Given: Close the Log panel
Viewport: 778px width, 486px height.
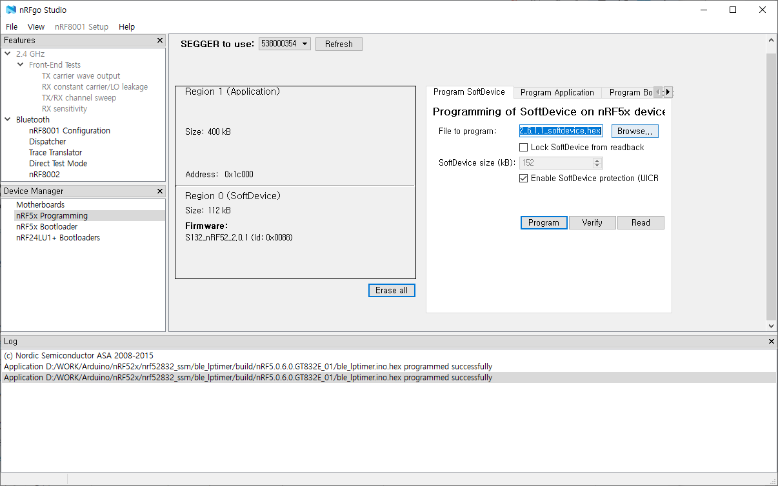Looking at the screenshot, I should [x=772, y=341].
